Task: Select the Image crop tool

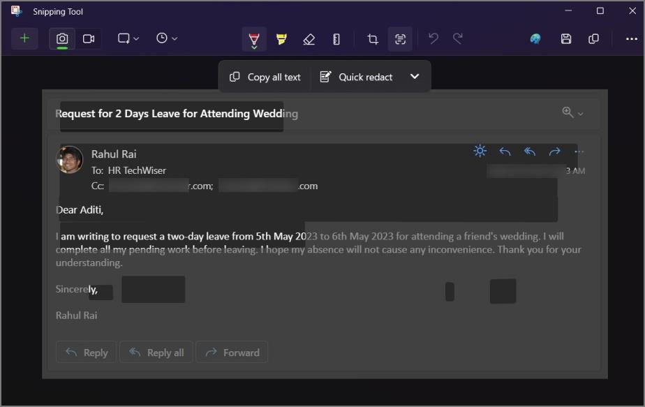Action: [x=373, y=39]
